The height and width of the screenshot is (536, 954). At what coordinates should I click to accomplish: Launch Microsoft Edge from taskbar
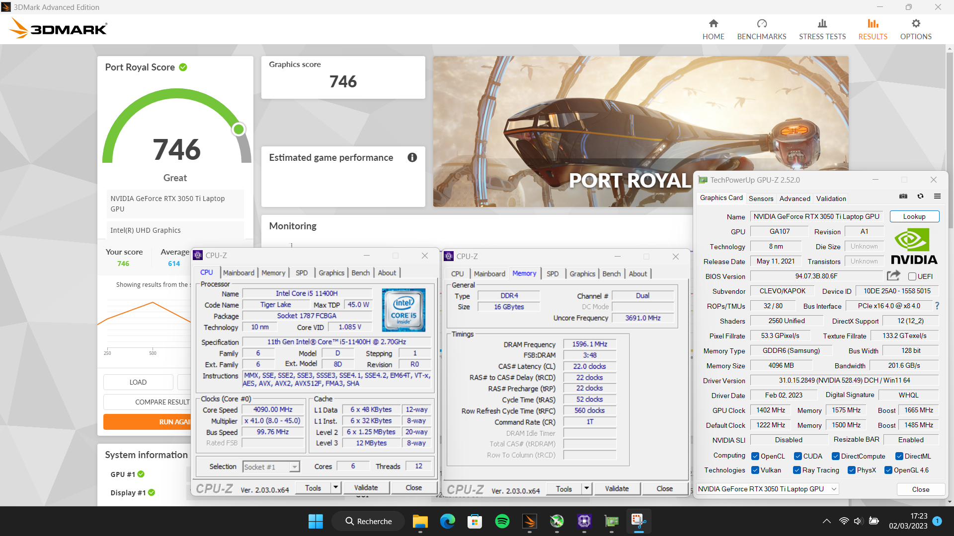click(447, 521)
